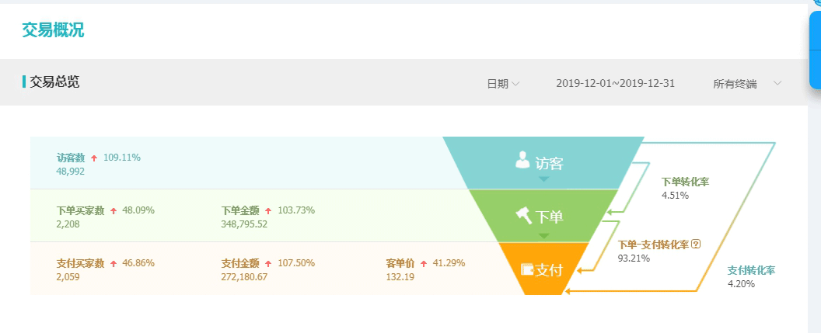The width and height of the screenshot is (821, 333).
Task: Click the visitor person icon in funnel
Action: (522, 160)
